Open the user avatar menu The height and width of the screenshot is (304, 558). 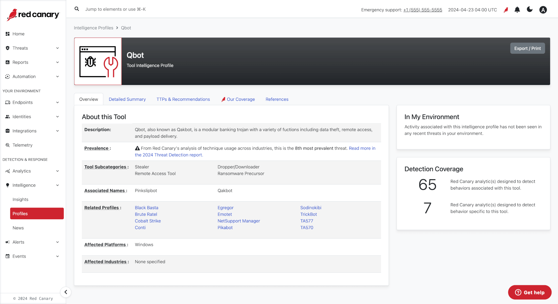[543, 10]
